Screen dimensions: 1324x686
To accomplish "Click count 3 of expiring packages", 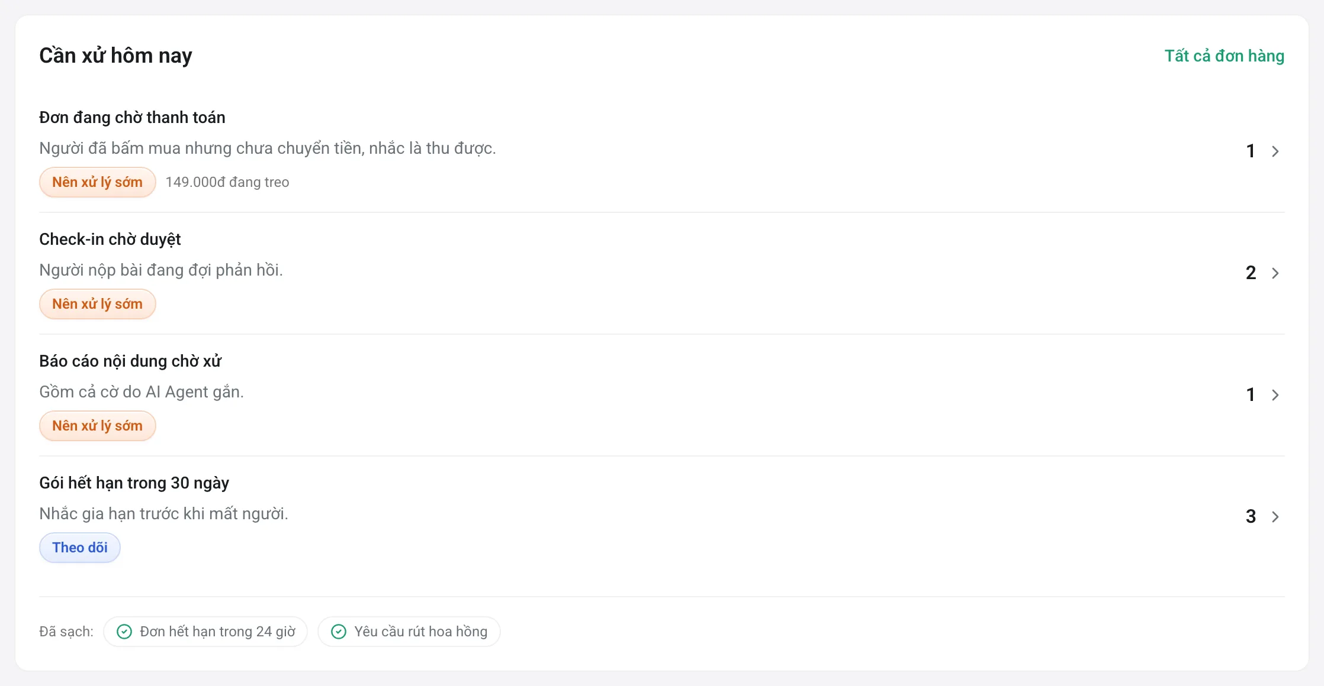I will [x=1251, y=517].
